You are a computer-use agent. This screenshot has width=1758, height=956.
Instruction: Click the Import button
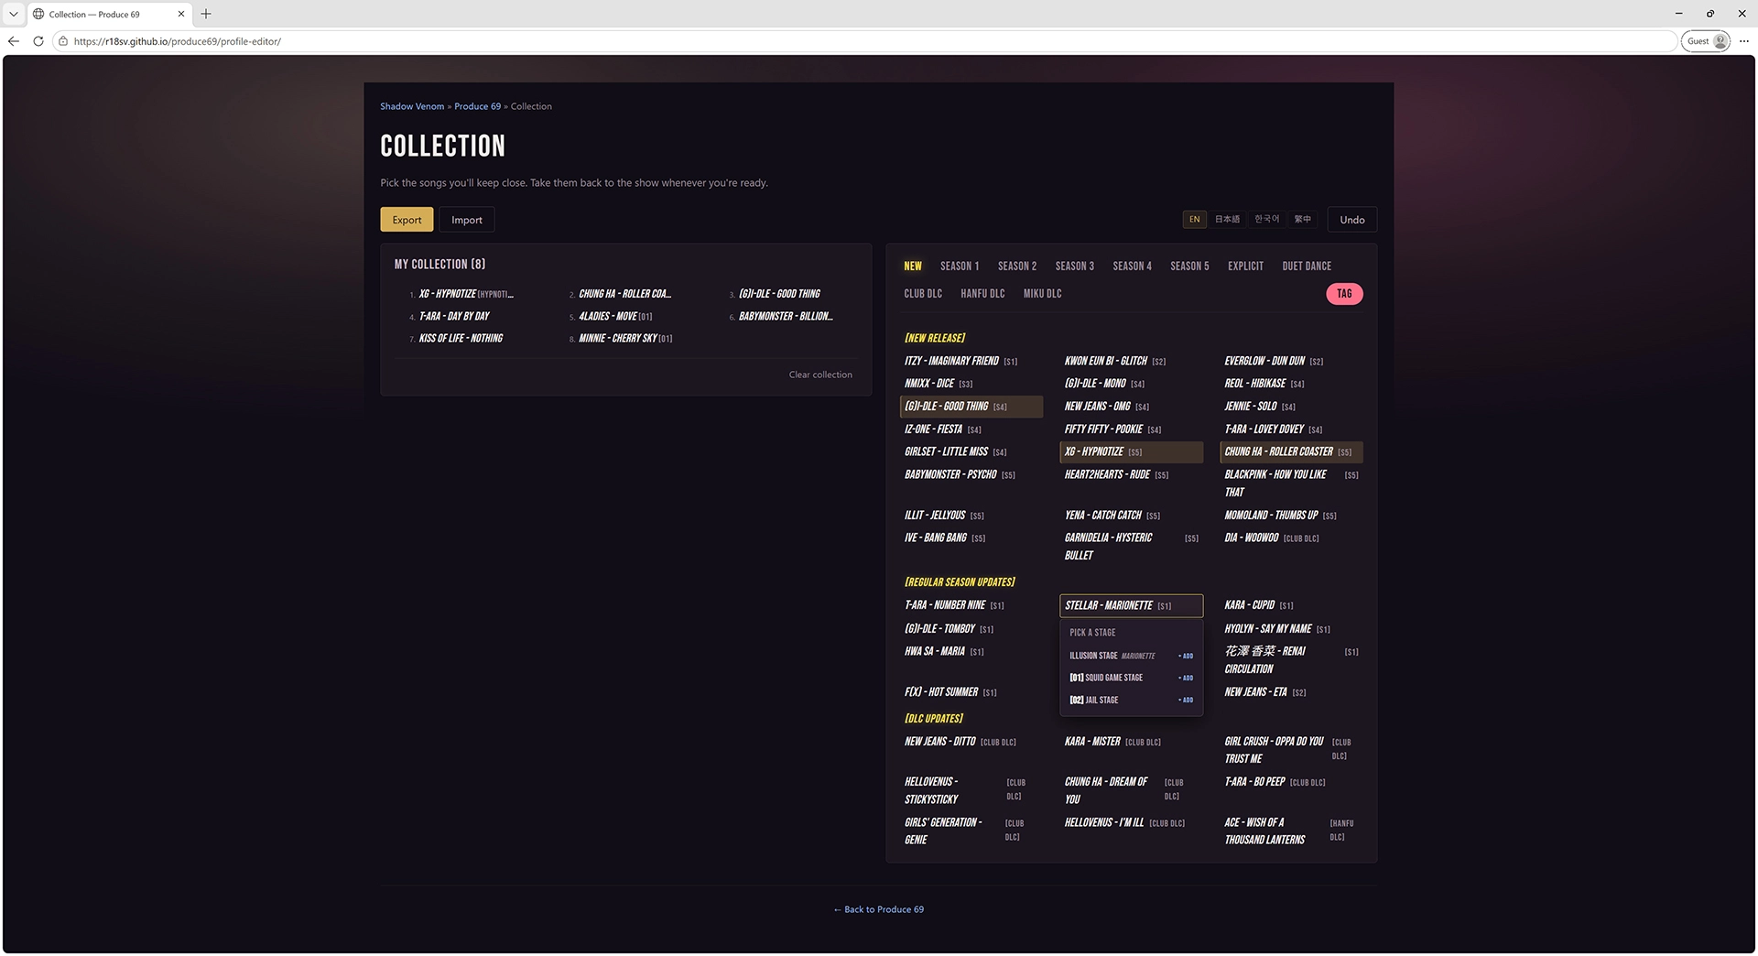coord(466,220)
